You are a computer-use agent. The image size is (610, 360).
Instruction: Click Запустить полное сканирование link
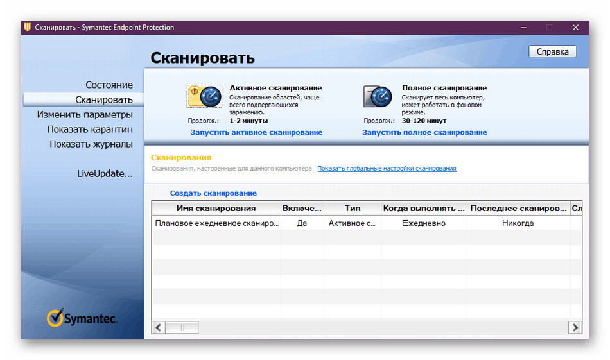(424, 132)
